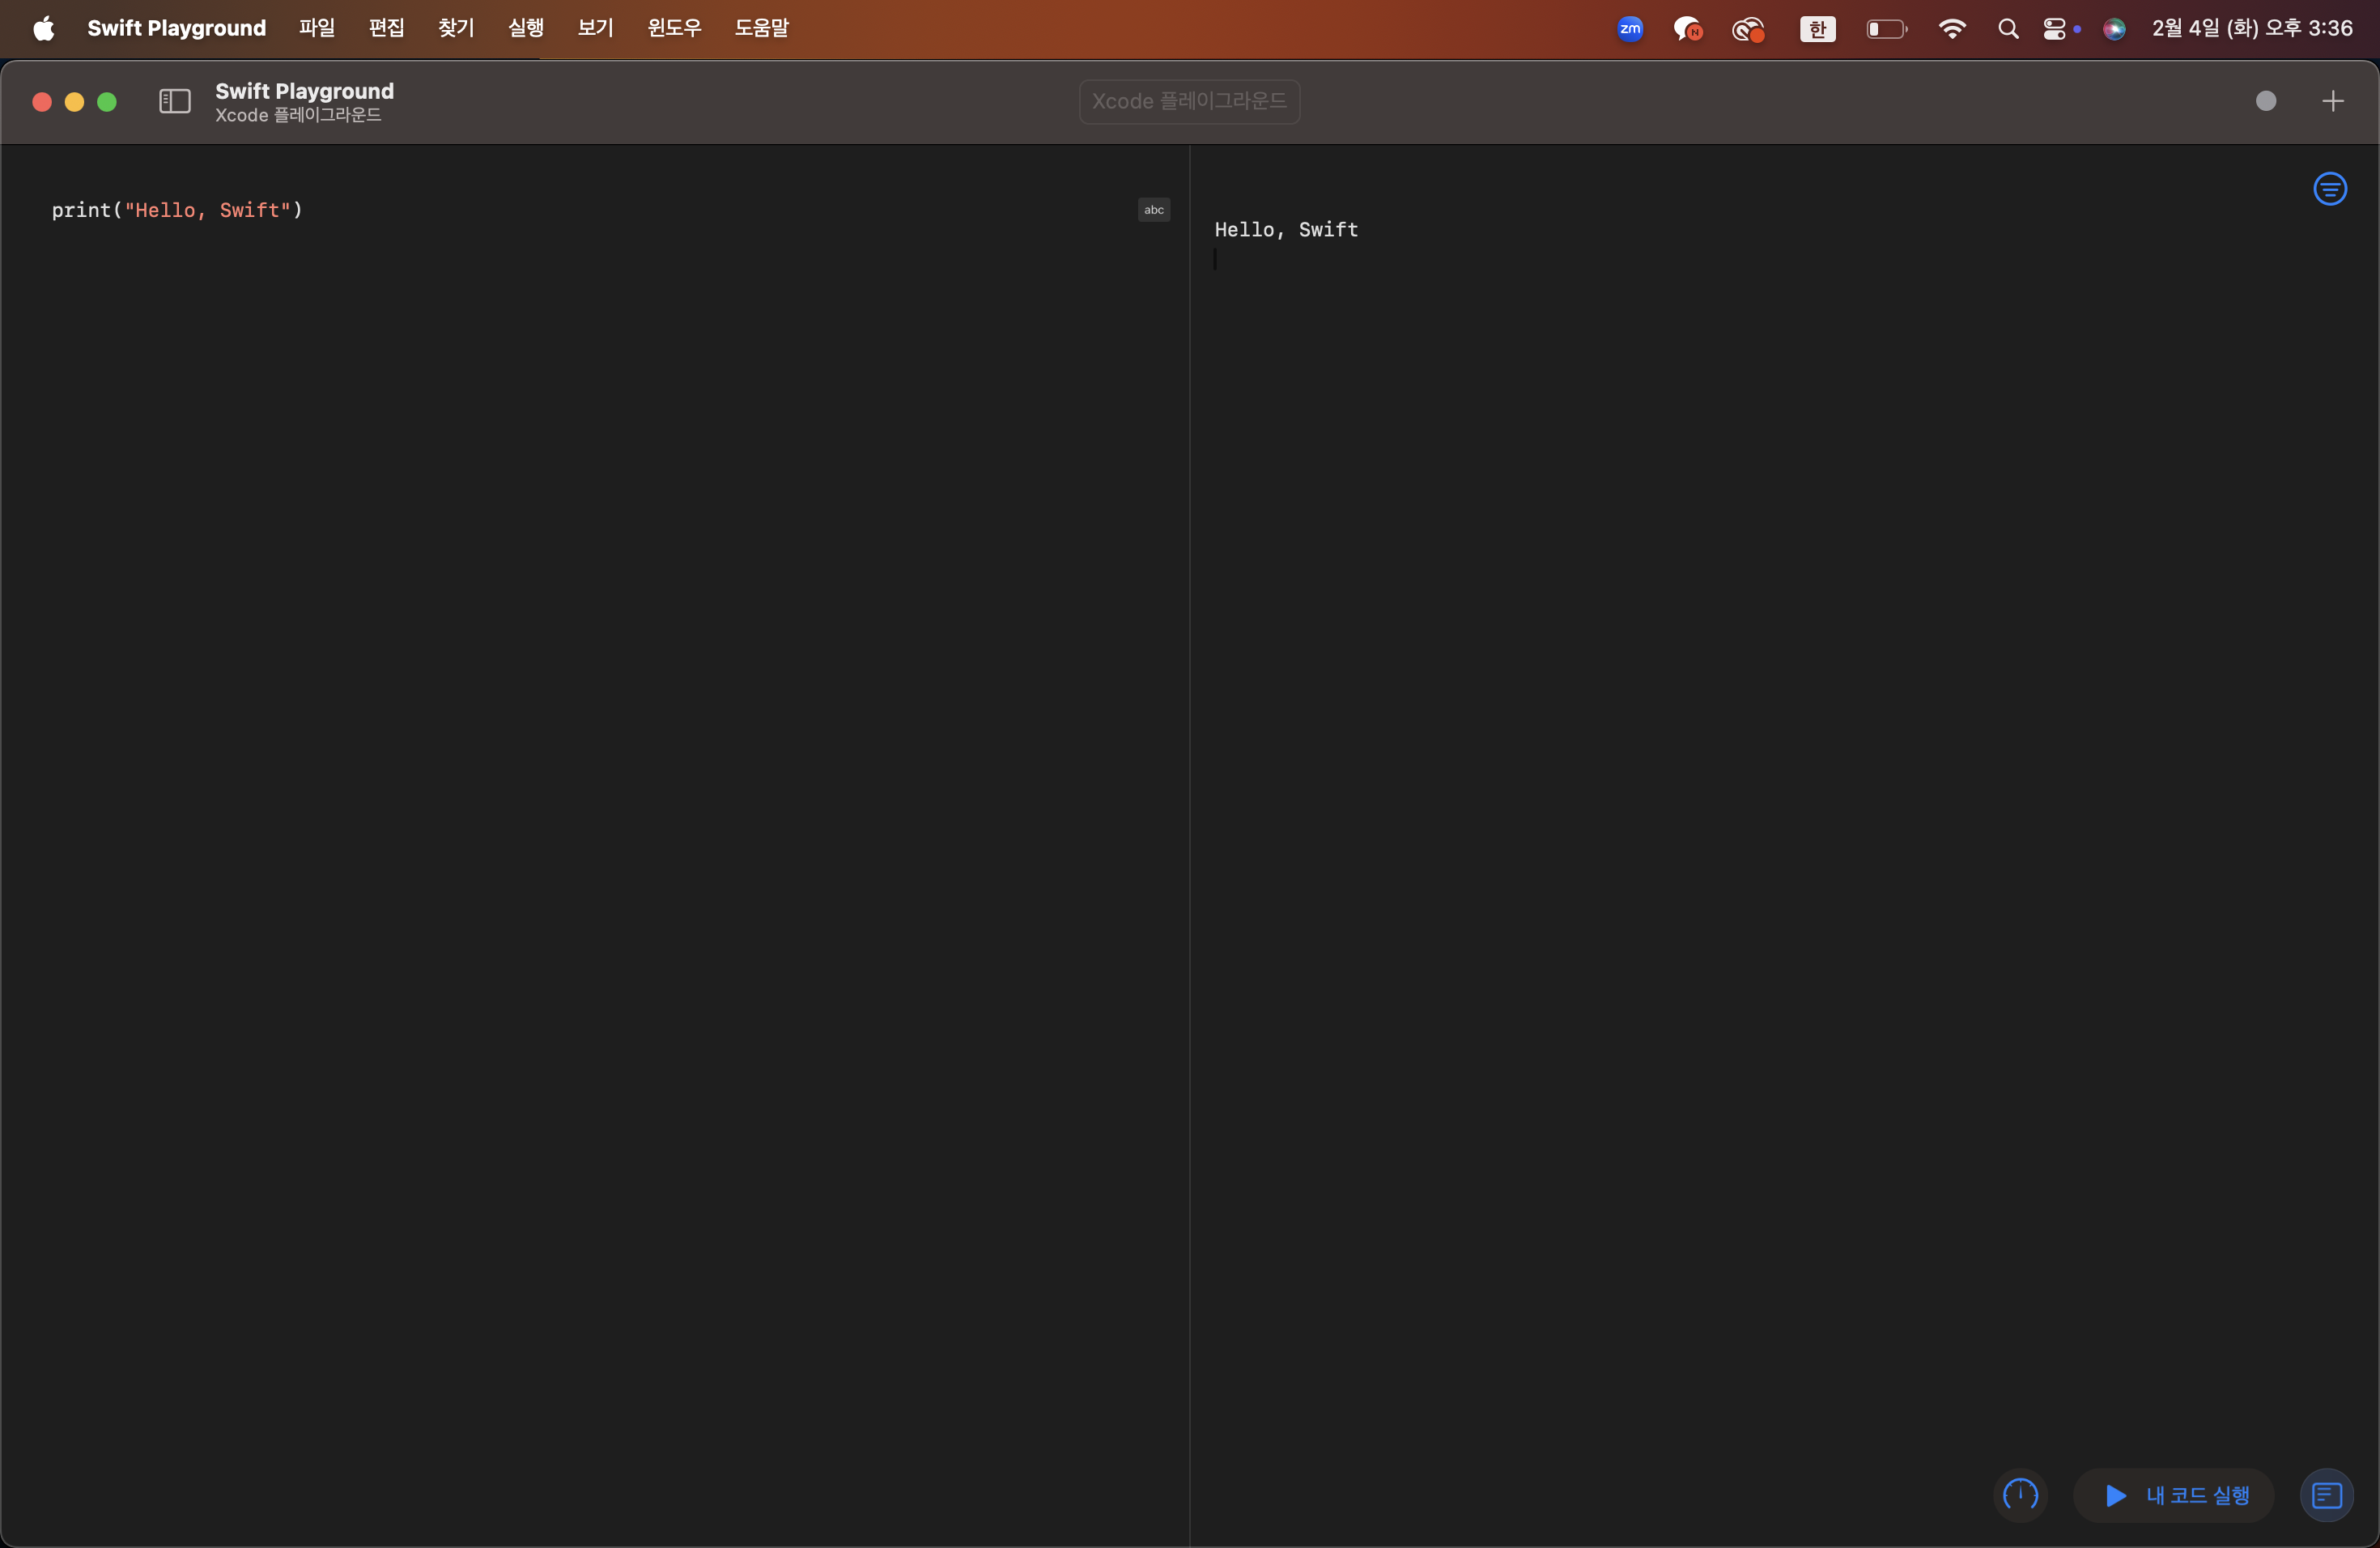This screenshot has height=1548, width=2380.
Task: Run code with 내 코드 실행 button
Action: 2176,1495
